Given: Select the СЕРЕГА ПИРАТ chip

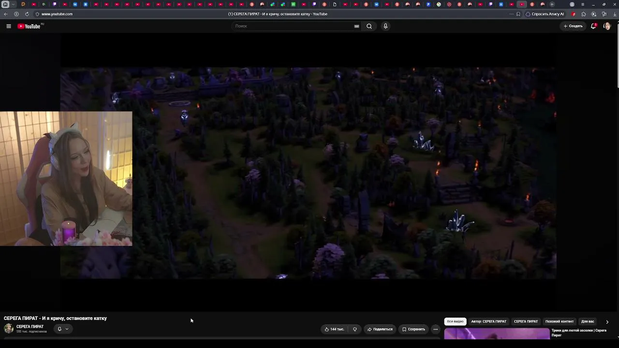Looking at the screenshot, I should pos(526,321).
